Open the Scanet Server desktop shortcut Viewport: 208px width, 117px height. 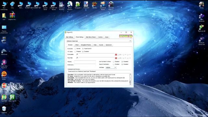click(45, 6)
